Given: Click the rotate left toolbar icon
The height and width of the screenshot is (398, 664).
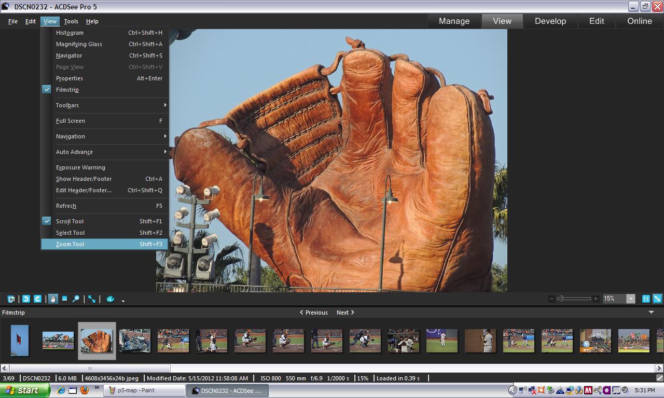Looking at the screenshot, I should (26, 299).
